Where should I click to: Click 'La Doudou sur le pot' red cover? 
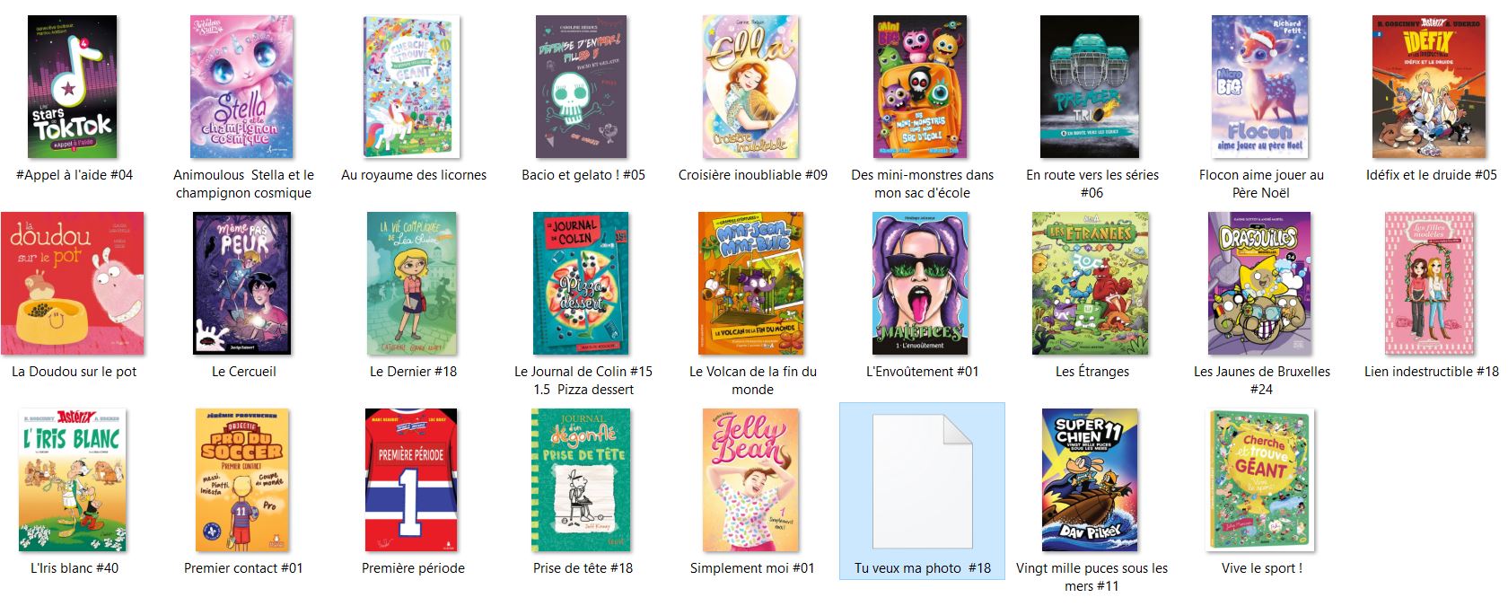tap(73, 284)
